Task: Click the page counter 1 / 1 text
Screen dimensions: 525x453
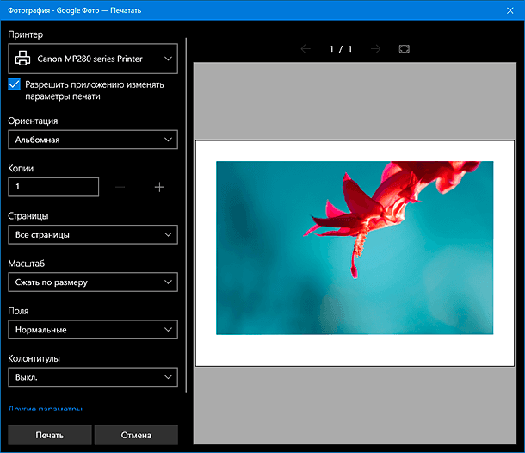Action: (341, 49)
